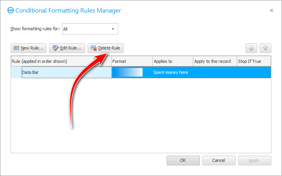Click the Edit Rule button
The height and width of the screenshot is (176, 282).
point(67,48)
